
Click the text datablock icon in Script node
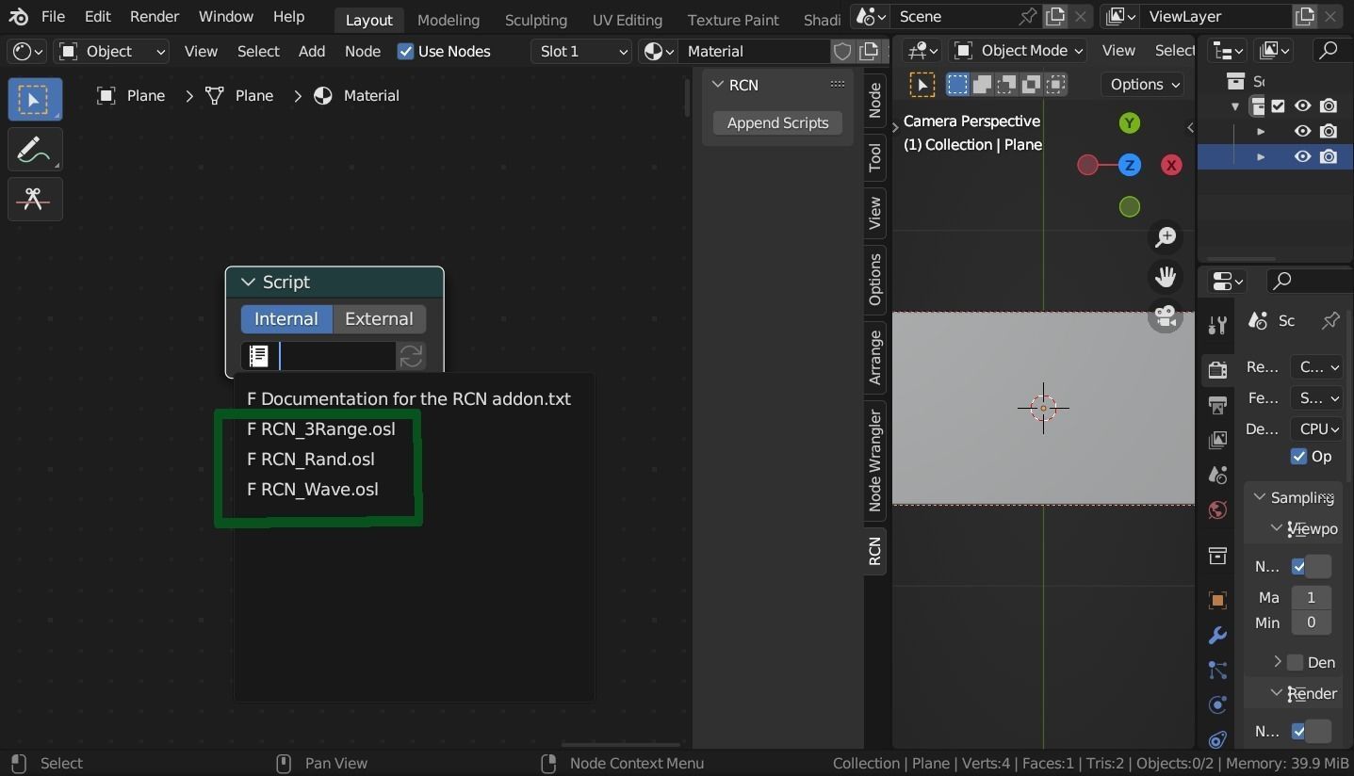259,356
